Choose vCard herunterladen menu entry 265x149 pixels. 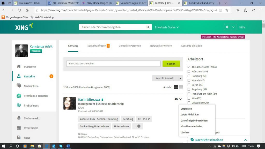(x=192, y=126)
